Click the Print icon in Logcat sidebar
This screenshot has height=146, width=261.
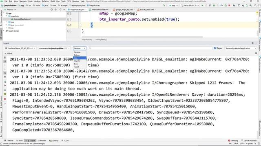[x=5, y=77]
